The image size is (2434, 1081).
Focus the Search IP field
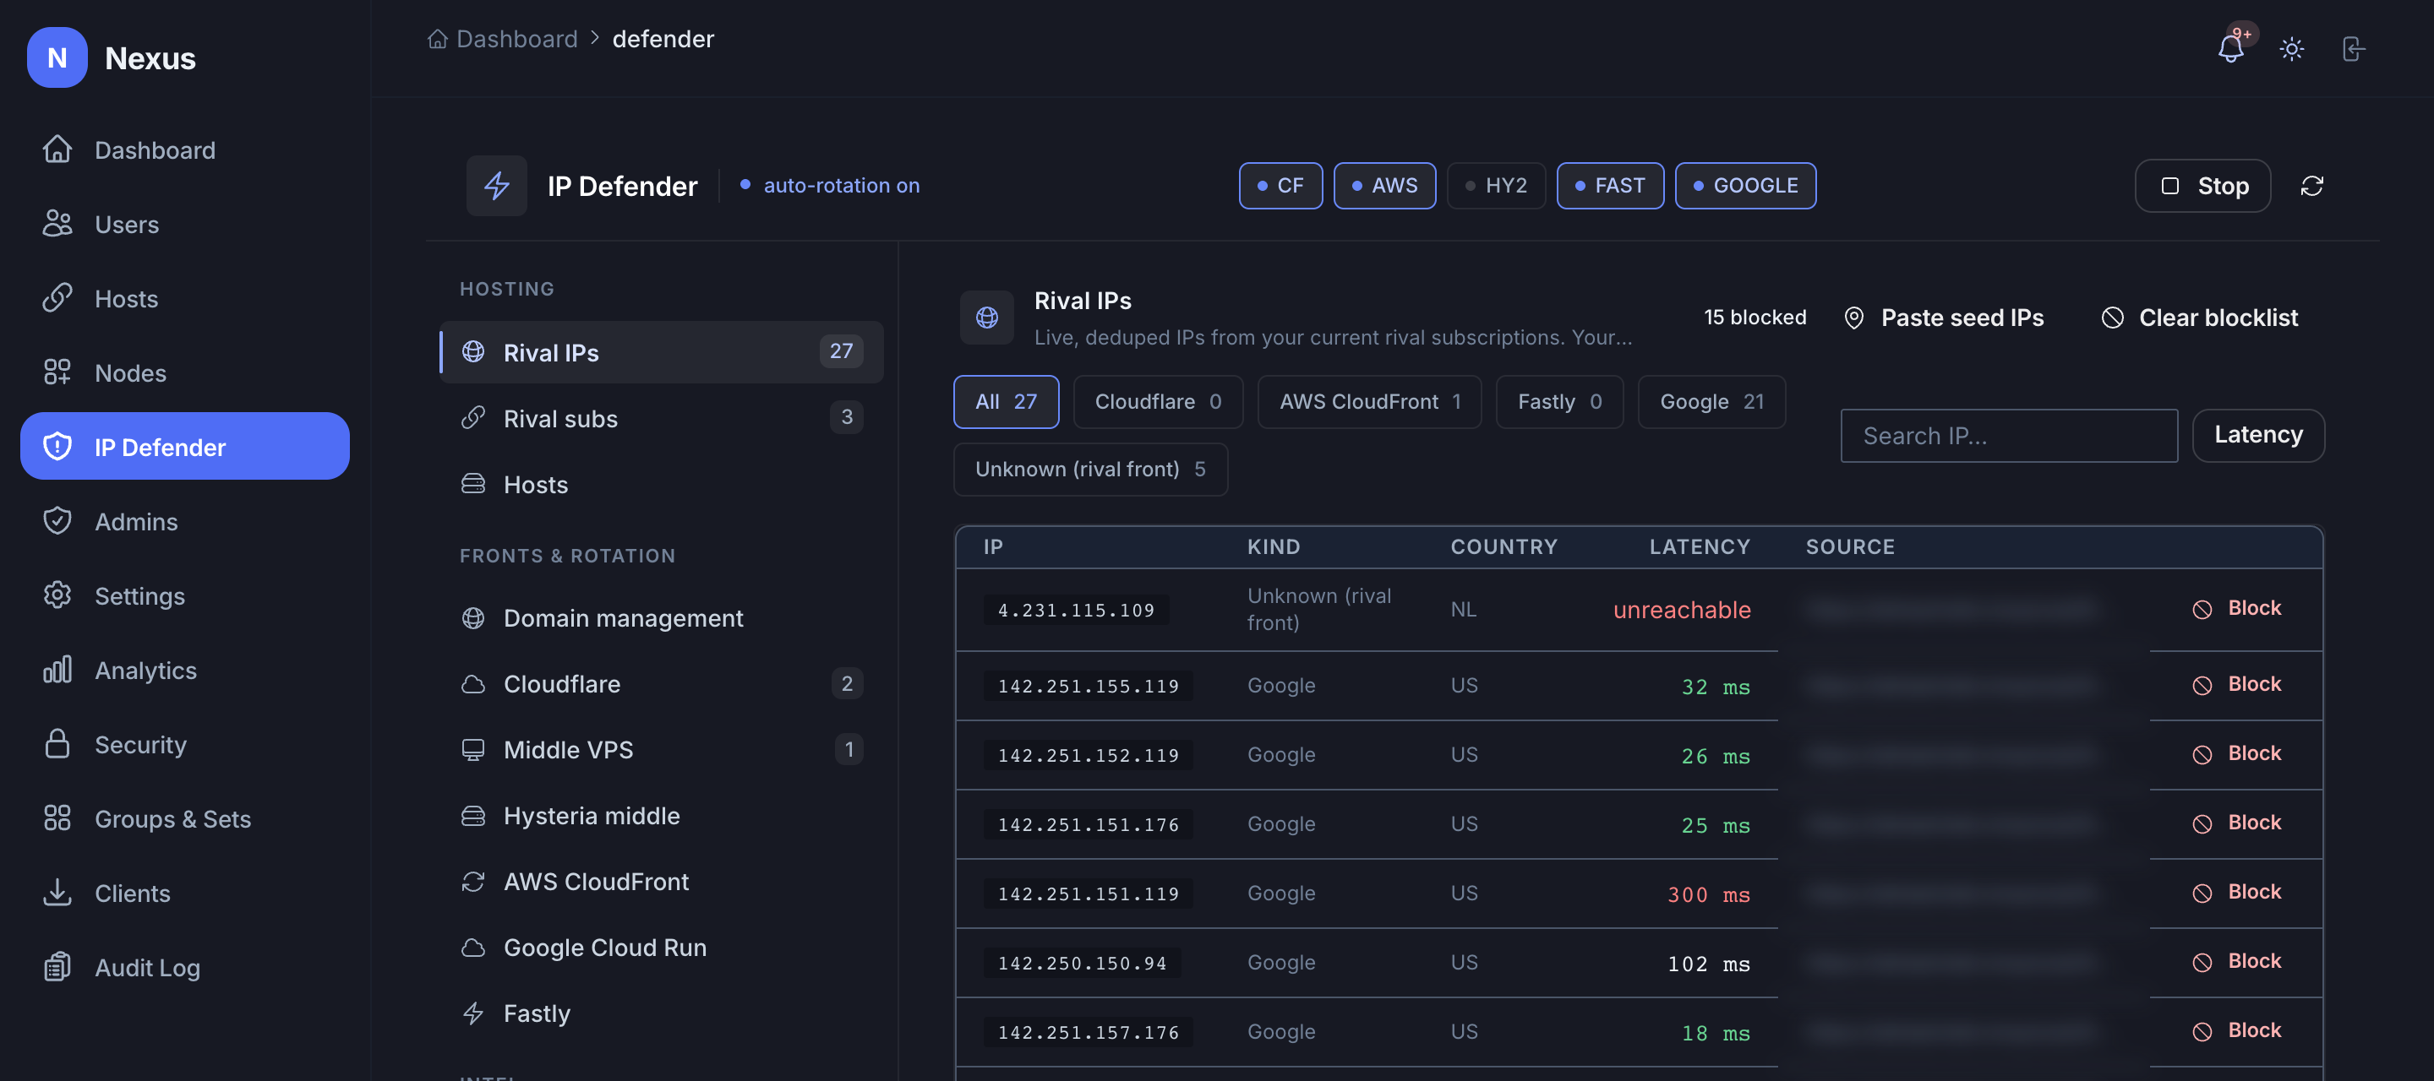(x=2009, y=436)
